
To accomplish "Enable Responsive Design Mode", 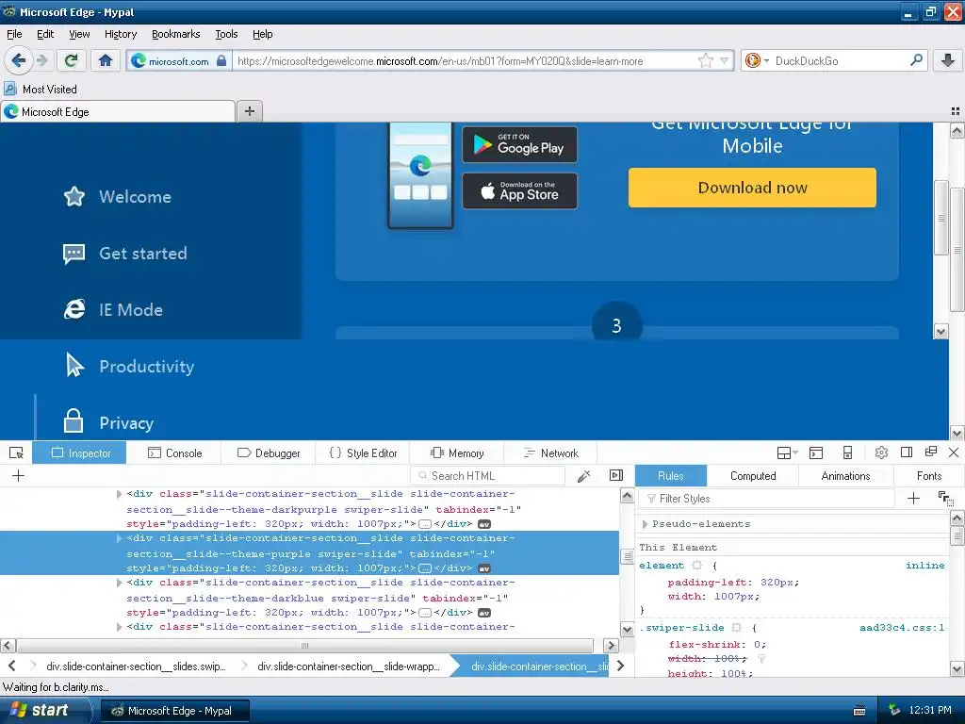I will (847, 453).
